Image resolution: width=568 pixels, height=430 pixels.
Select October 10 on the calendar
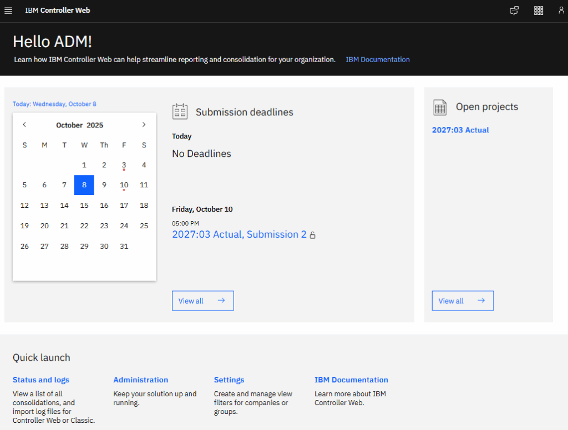tap(124, 185)
